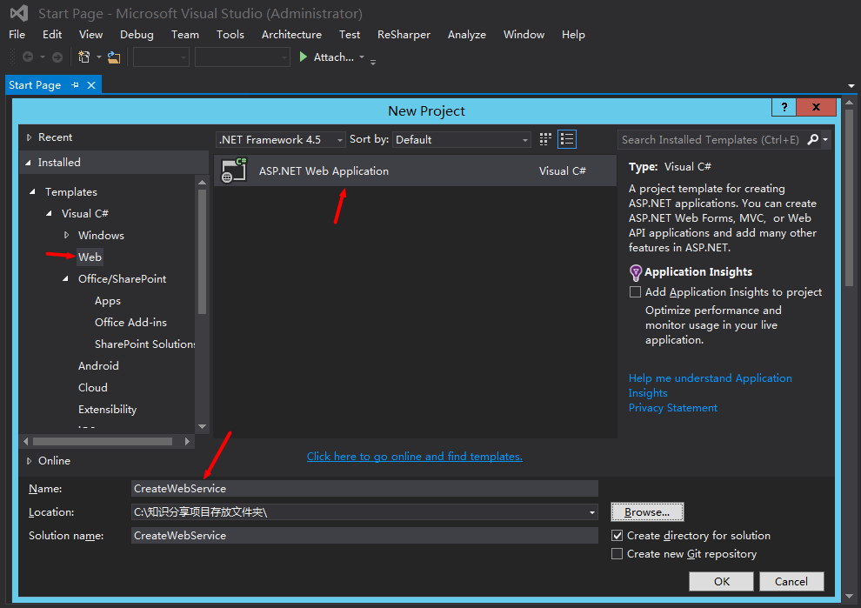This screenshot has height=608, width=861.
Task: Open the File menu
Action: pos(17,35)
